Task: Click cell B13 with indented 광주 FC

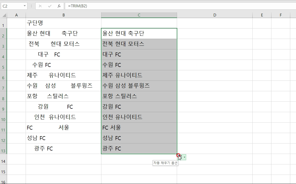Action: (64, 149)
